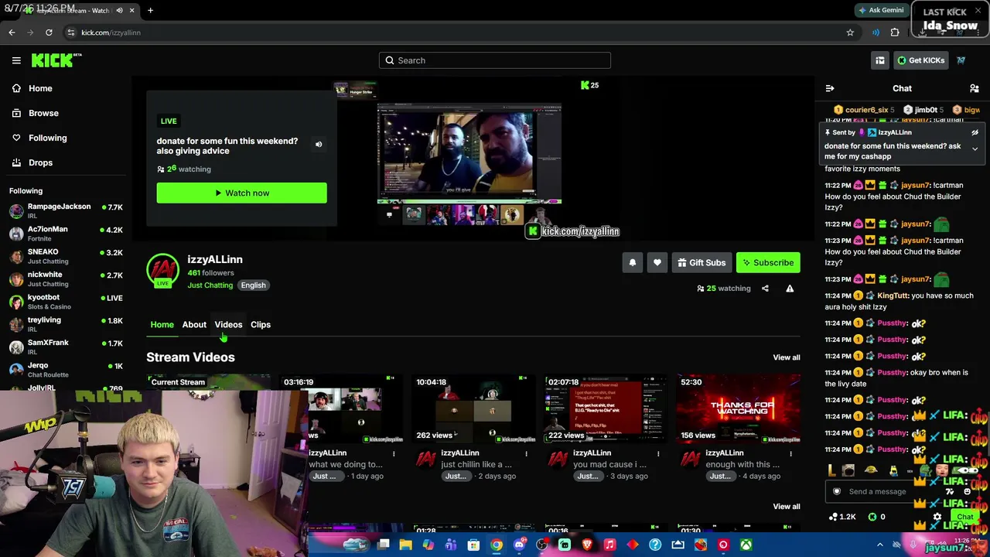Open a new browser tab
The width and height of the screenshot is (990, 557).
point(150,10)
